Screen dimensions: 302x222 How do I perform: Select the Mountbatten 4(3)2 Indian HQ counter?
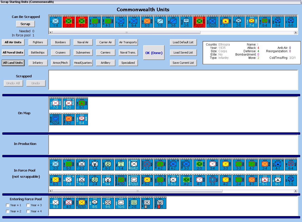(x=121, y=180)
